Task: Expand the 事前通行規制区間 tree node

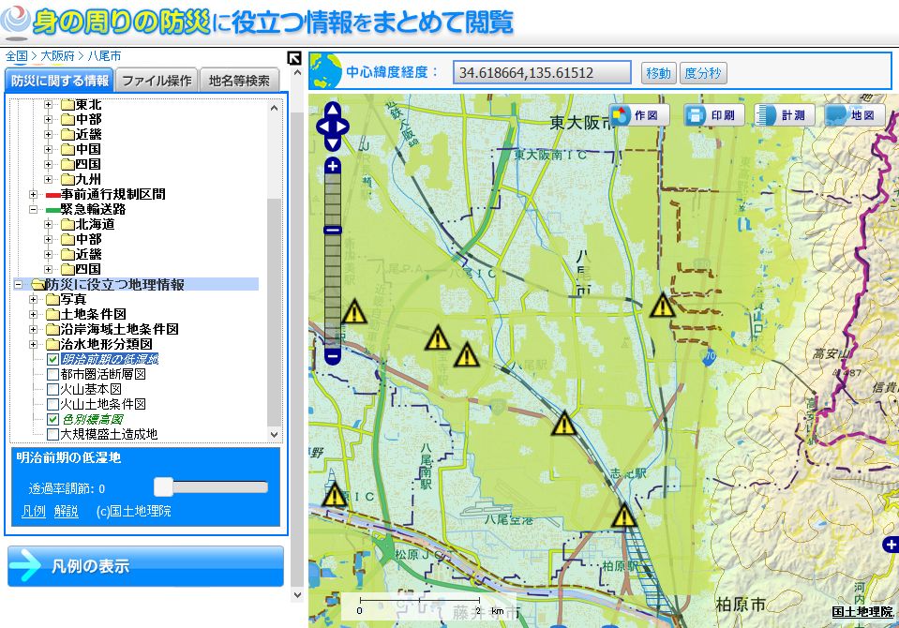Action: point(34,194)
